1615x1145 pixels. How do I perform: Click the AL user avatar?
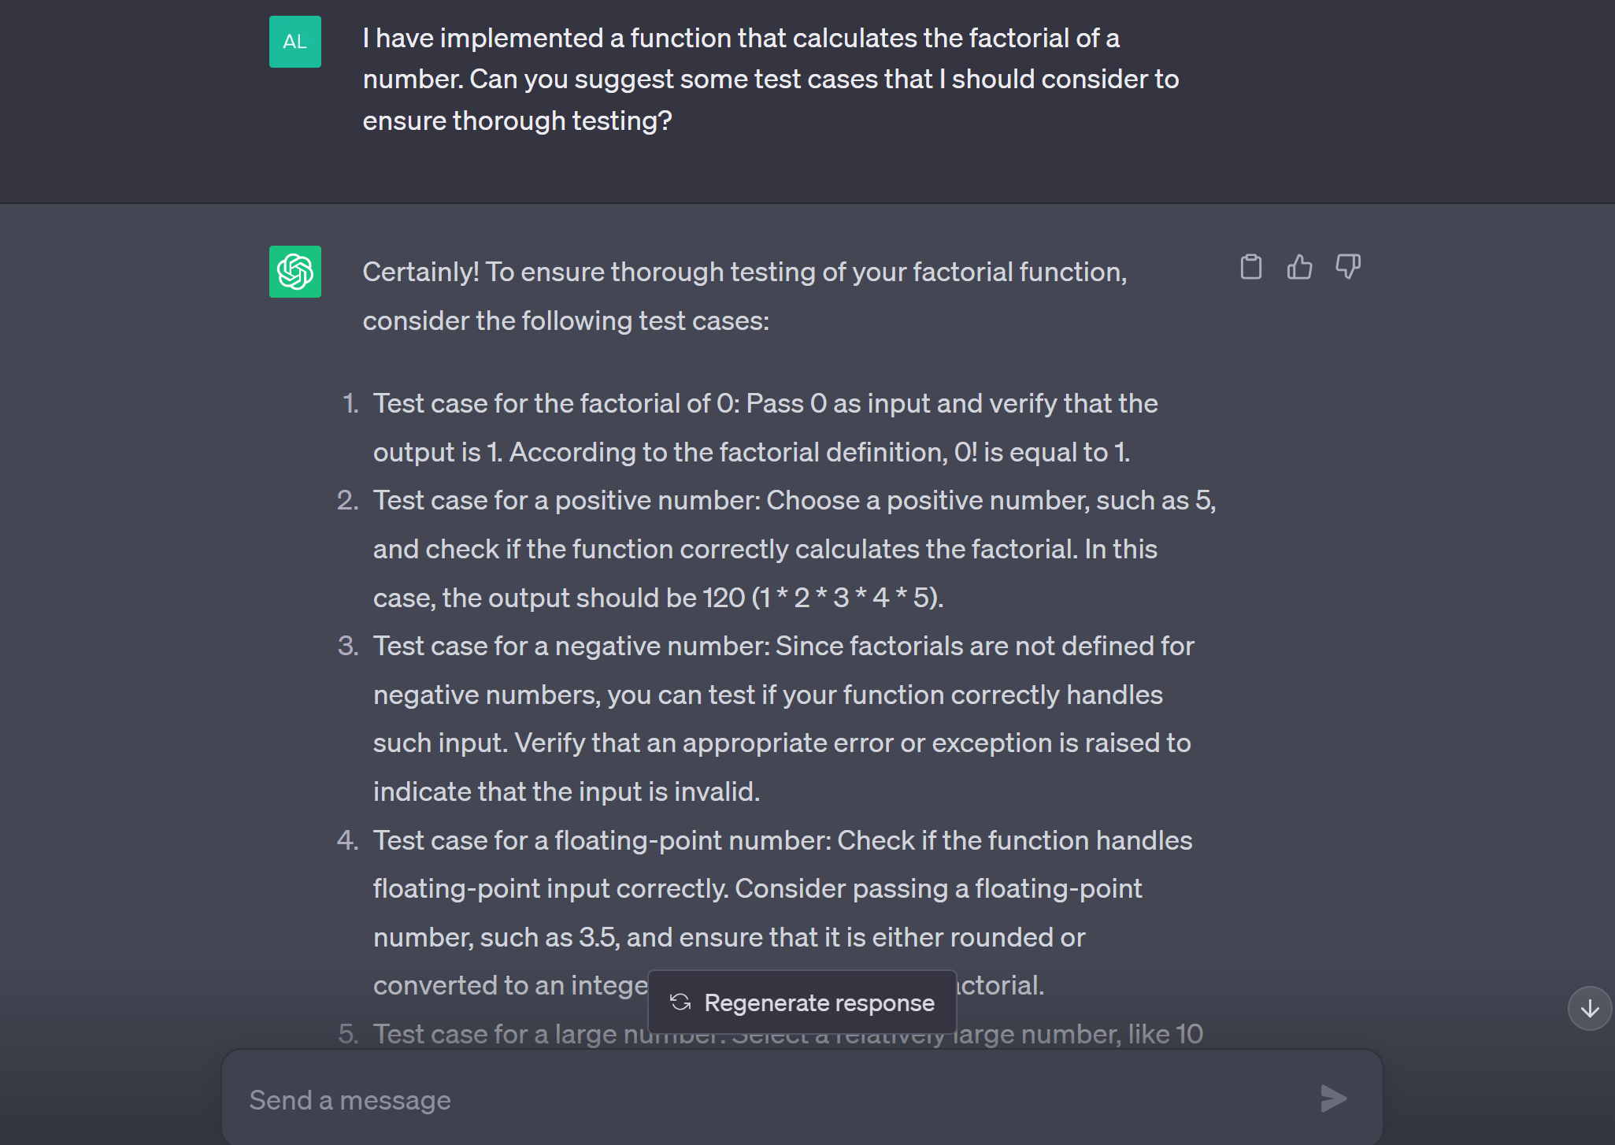click(295, 42)
